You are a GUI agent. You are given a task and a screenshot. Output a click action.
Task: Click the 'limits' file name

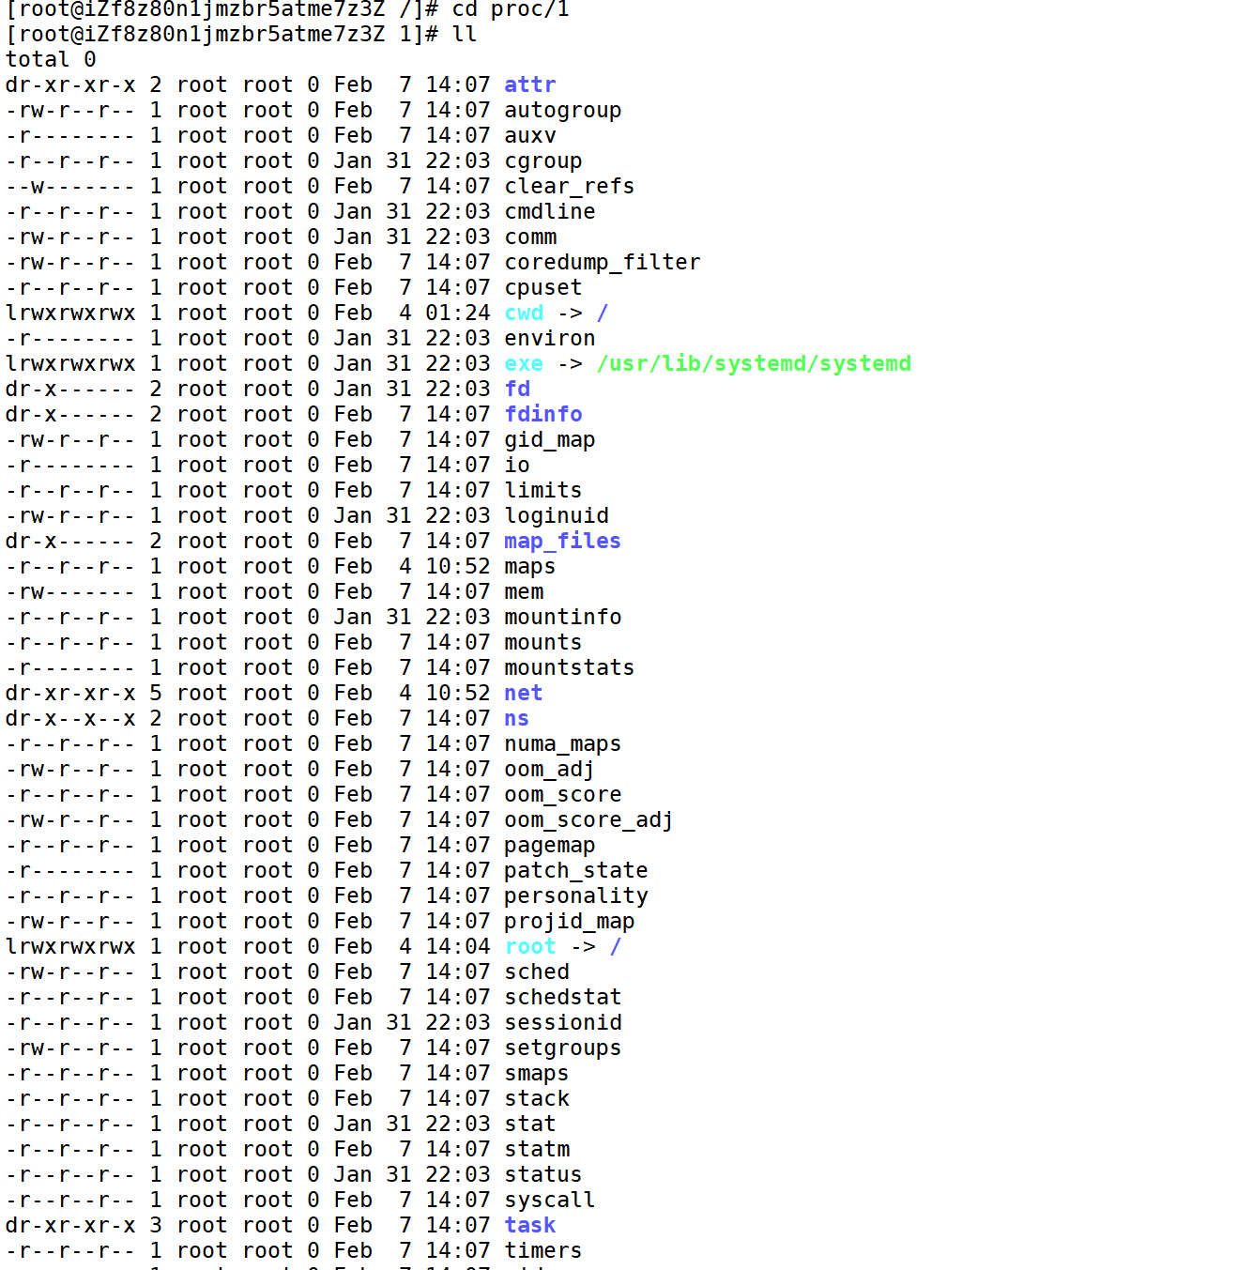[543, 490]
